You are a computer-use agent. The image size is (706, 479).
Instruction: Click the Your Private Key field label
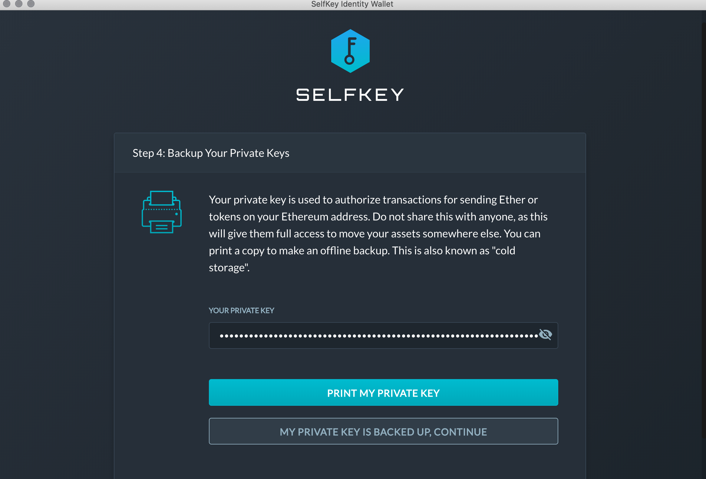click(x=242, y=310)
